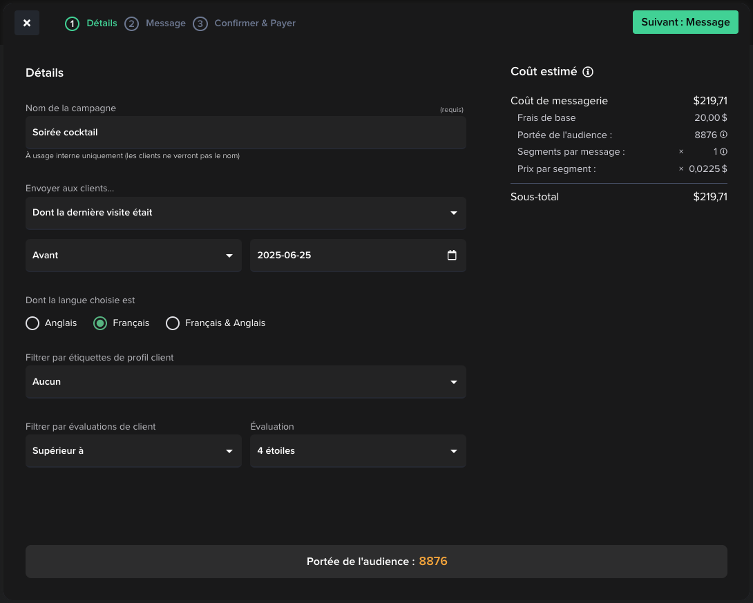Click the campaign name field 'Soirée cocktail'
The width and height of the screenshot is (753, 603).
(245, 132)
